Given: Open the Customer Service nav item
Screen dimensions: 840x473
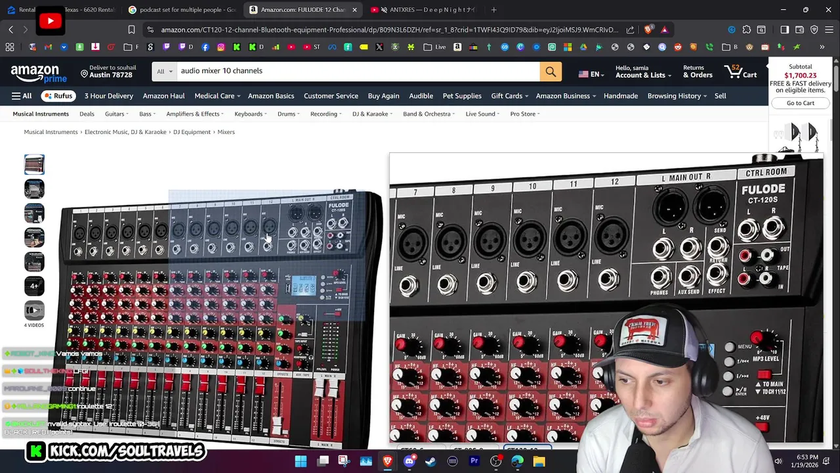Looking at the screenshot, I should pos(331,96).
